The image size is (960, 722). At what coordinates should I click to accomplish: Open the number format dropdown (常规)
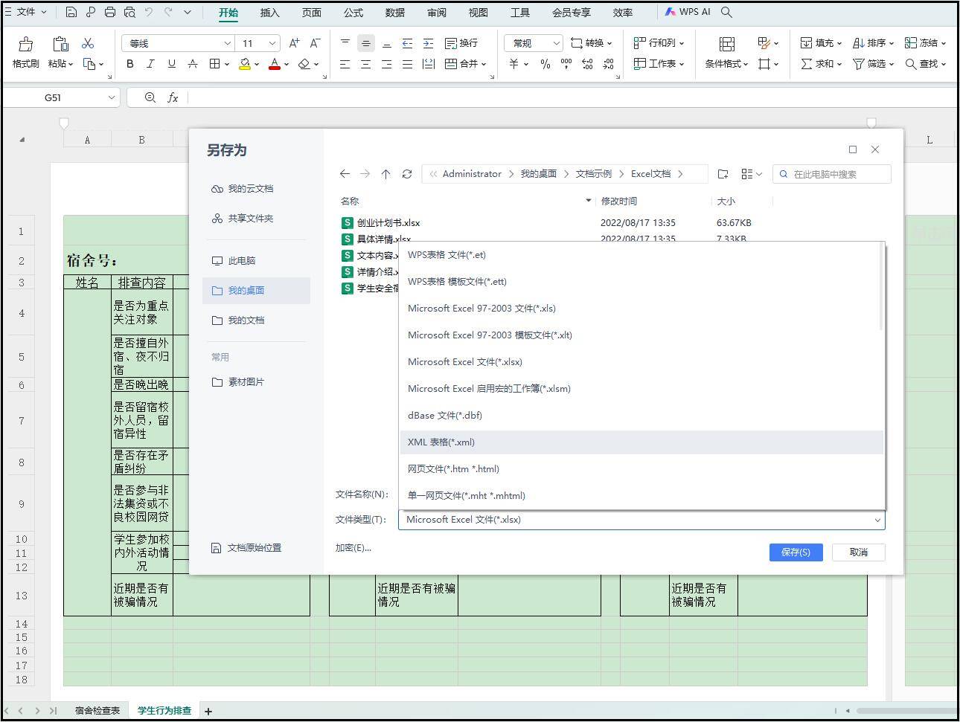pyautogui.click(x=555, y=43)
